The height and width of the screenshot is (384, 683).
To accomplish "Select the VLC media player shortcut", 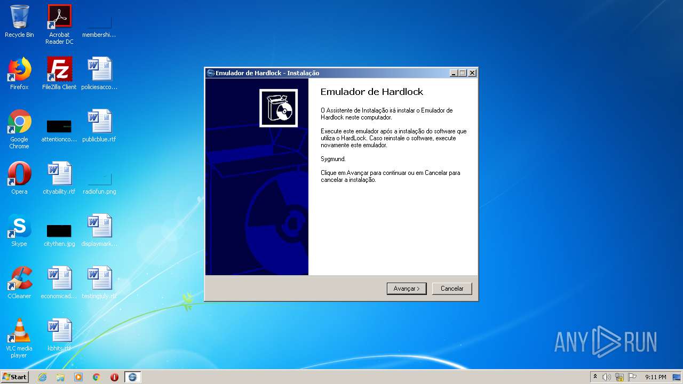I will coord(19,338).
